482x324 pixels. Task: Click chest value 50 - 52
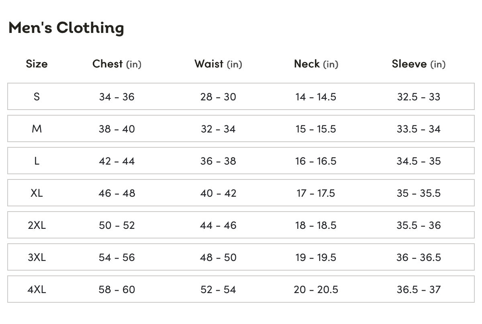tap(117, 225)
